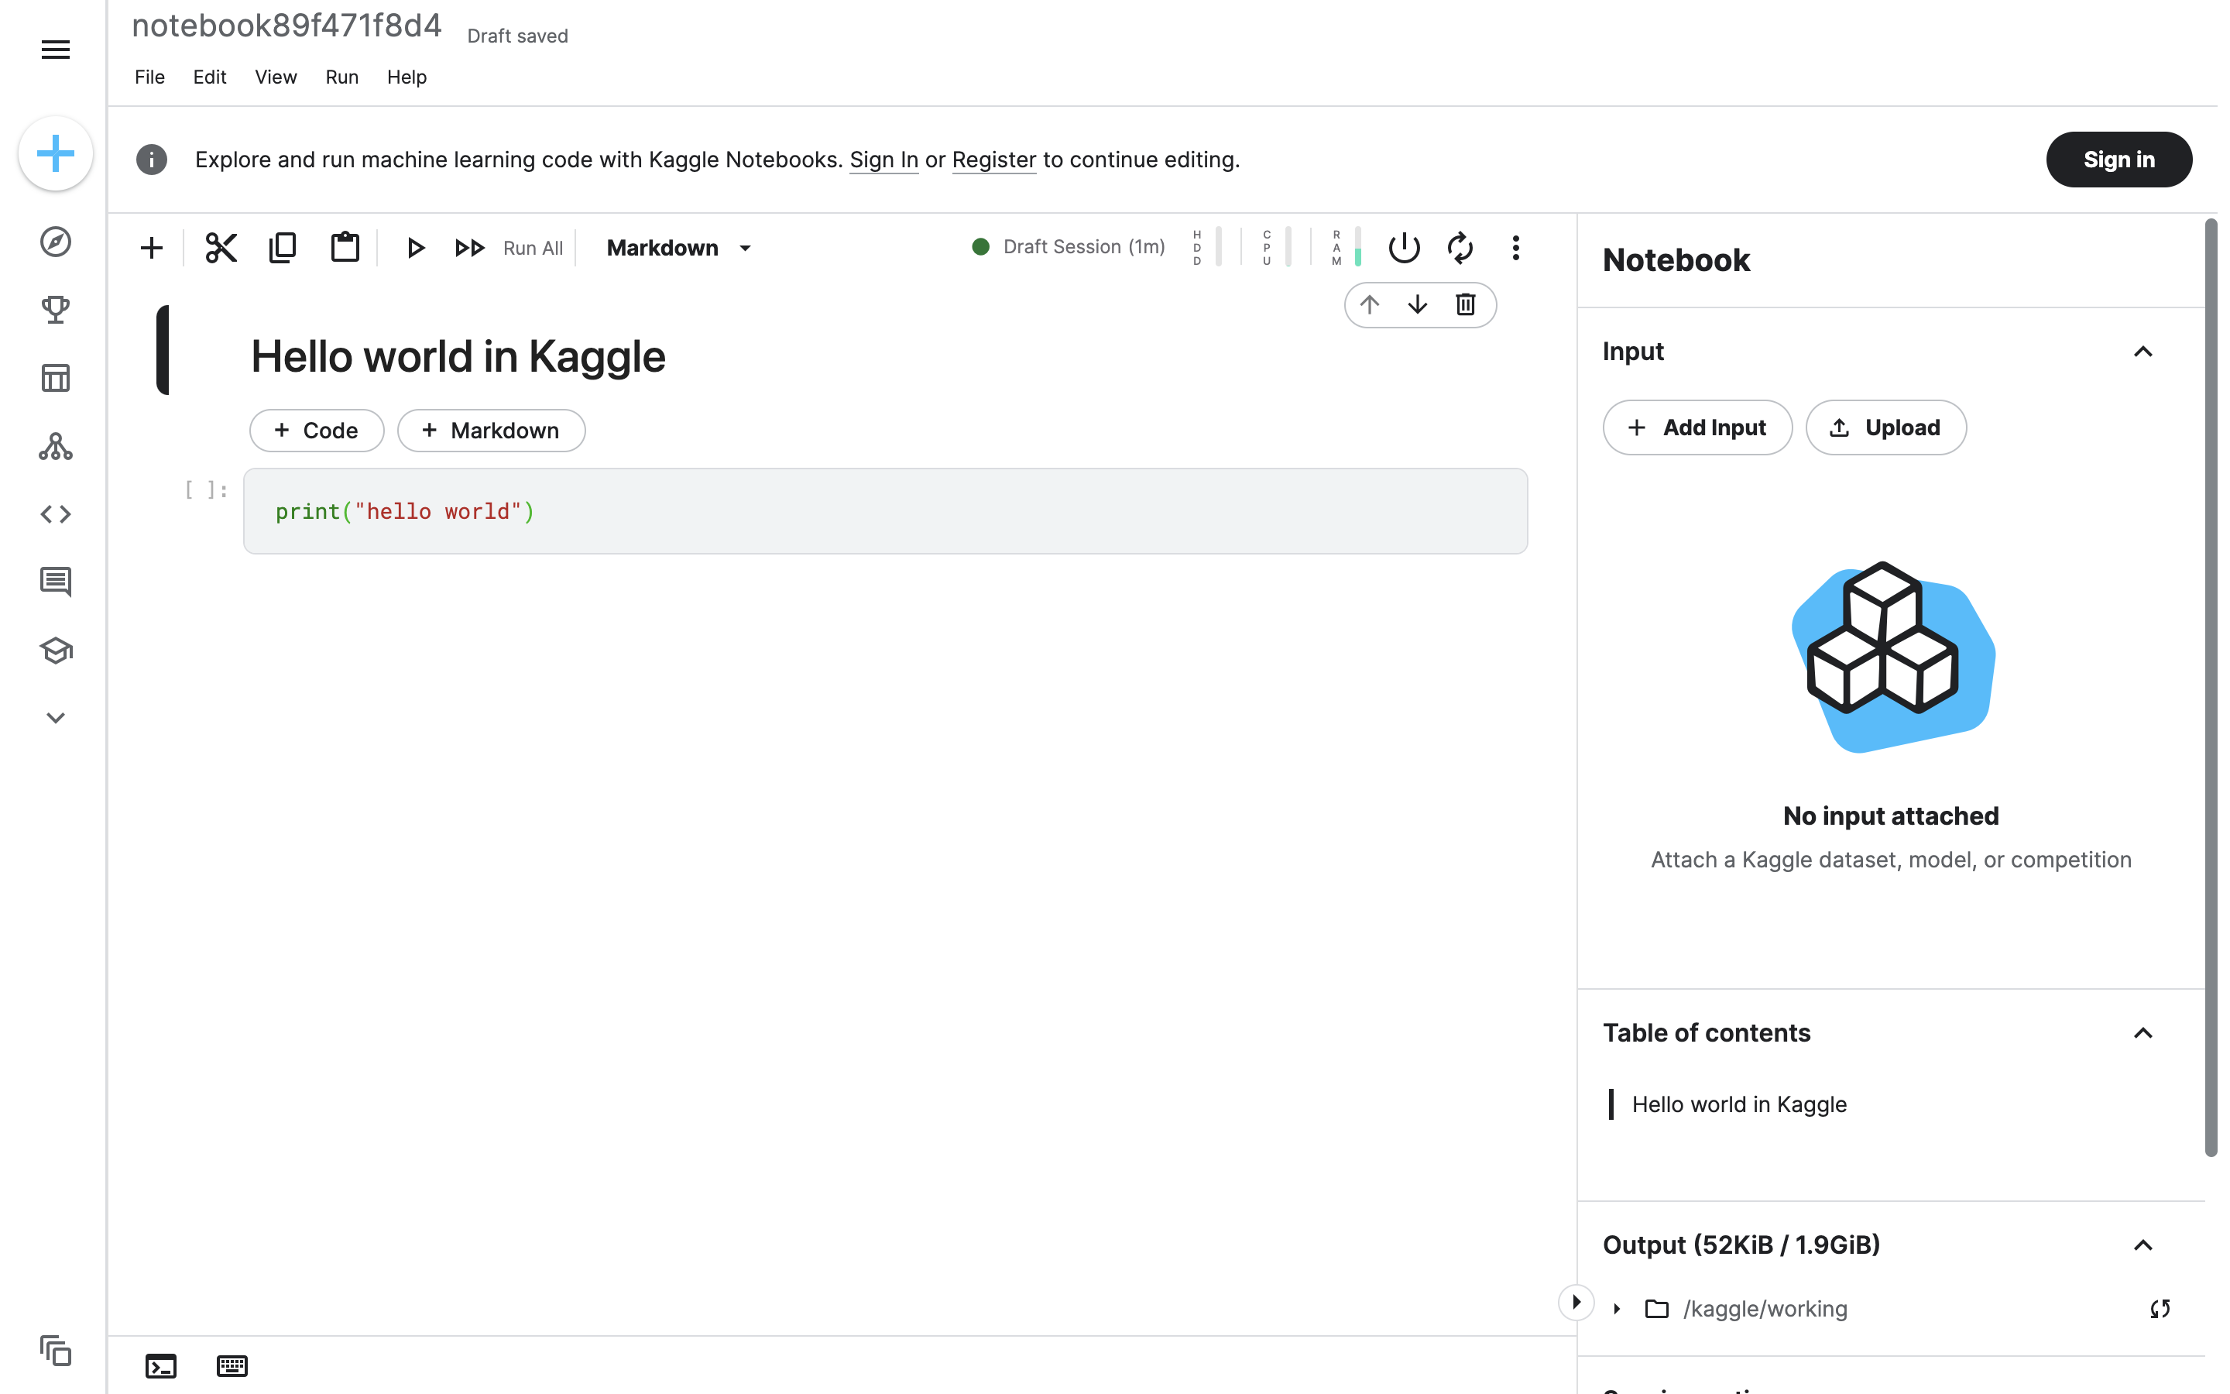
Task: Click the Sign In link in banner
Action: click(883, 160)
